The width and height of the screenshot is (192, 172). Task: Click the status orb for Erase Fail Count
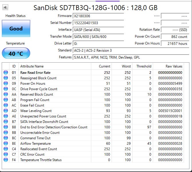pyautogui.click(x=6, y=105)
